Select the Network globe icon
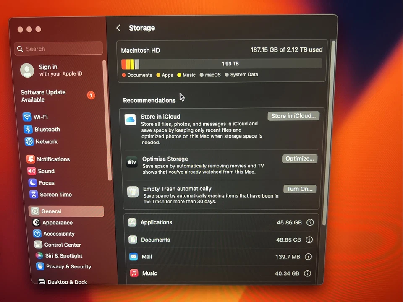This screenshot has height=302, width=403. 29,141
